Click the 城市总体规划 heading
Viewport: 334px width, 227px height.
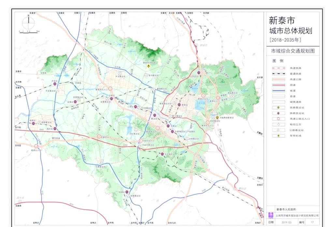[x=291, y=31]
